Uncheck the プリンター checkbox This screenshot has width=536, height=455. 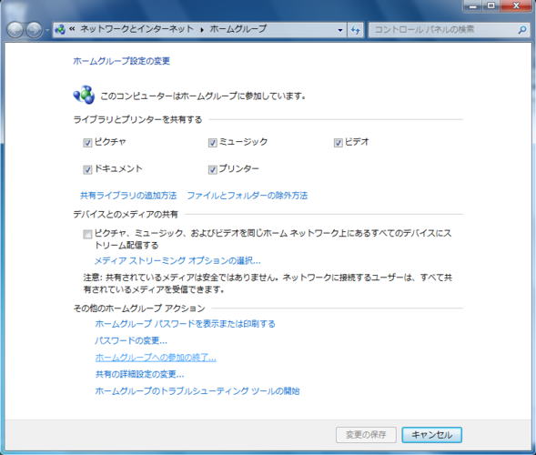(213, 169)
